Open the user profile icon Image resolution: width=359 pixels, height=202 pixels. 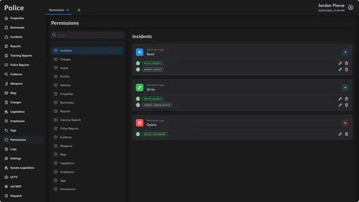[x=351, y=7]
